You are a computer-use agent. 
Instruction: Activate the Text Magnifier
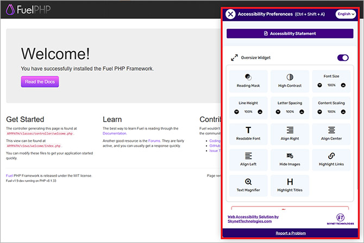248,186
